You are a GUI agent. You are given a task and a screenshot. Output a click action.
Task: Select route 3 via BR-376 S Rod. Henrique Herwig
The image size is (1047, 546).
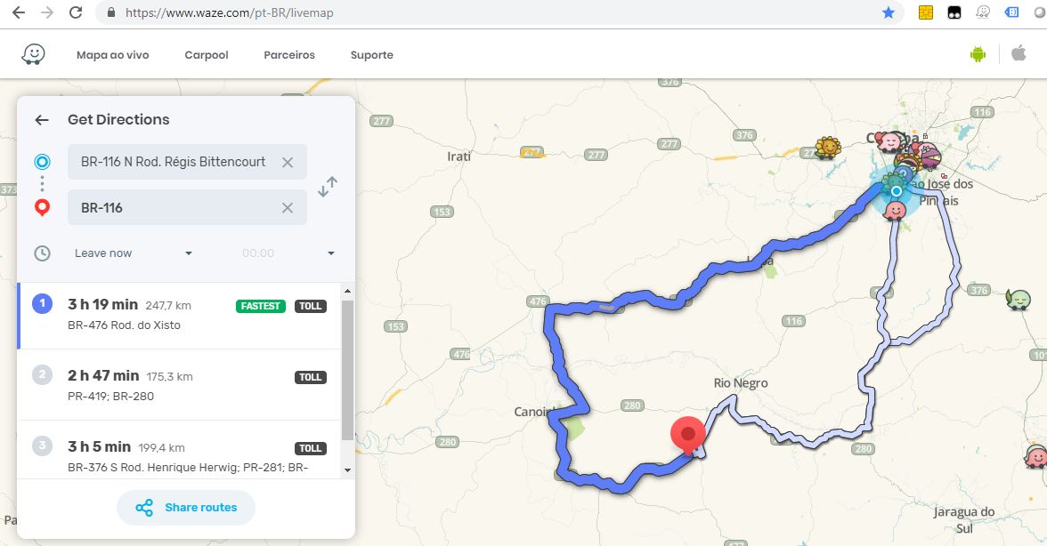tap(179, 450)
